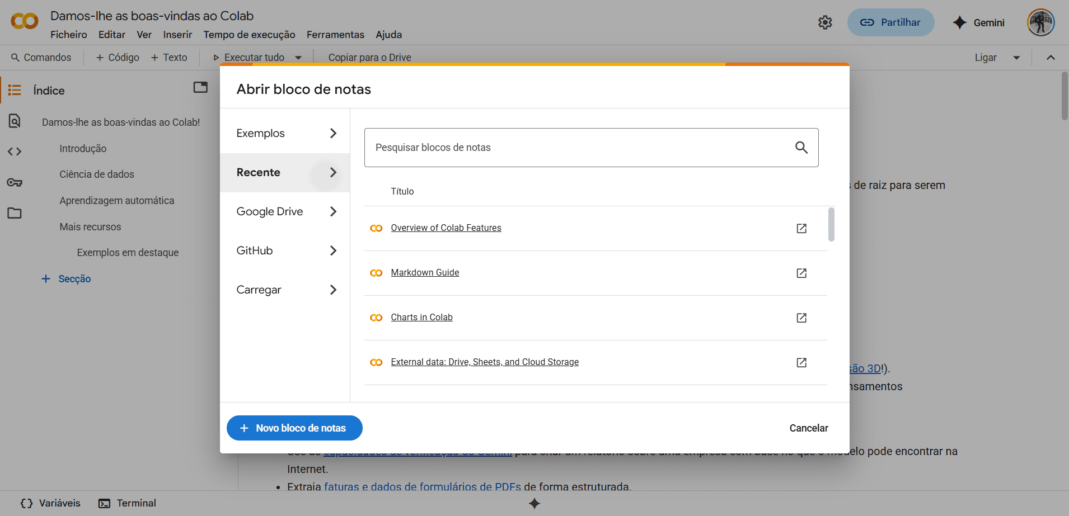The image size is (1069, 516).
Task: Focus the Pesquisar blocos de notas field
Action: pyautogui.click(x=591, y=148)
